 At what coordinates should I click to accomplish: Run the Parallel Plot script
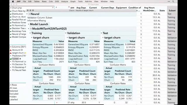[x=11, y=20]
